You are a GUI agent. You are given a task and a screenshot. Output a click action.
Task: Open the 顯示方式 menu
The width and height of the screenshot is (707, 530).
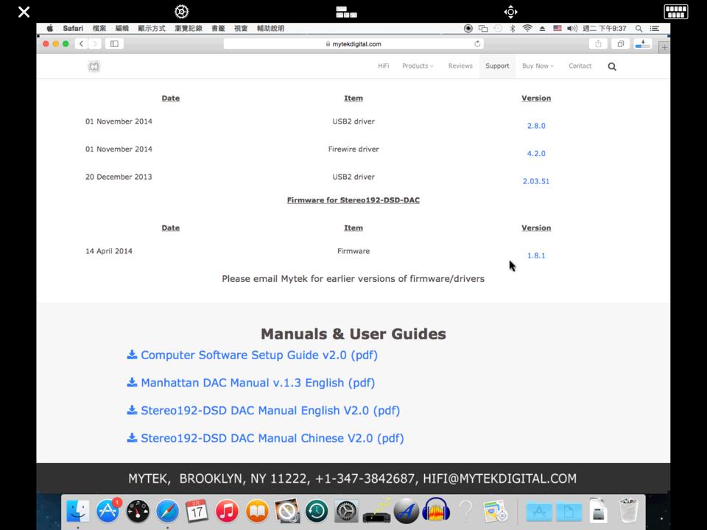coord(152,29)
